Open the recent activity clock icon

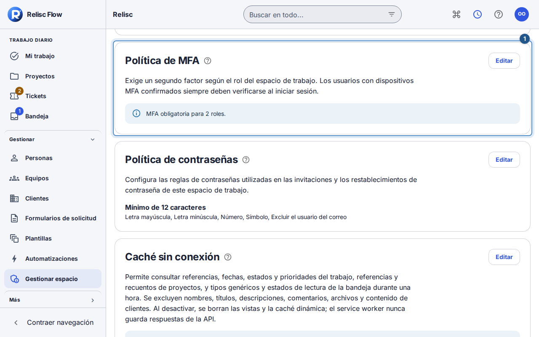(x=478, y=14)
